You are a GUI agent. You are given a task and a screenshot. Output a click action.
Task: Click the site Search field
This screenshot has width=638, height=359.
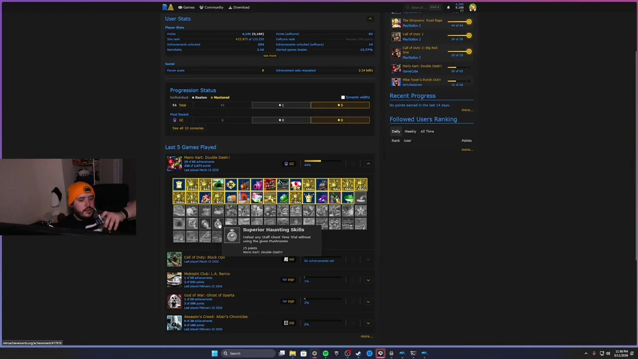[423, 7]
